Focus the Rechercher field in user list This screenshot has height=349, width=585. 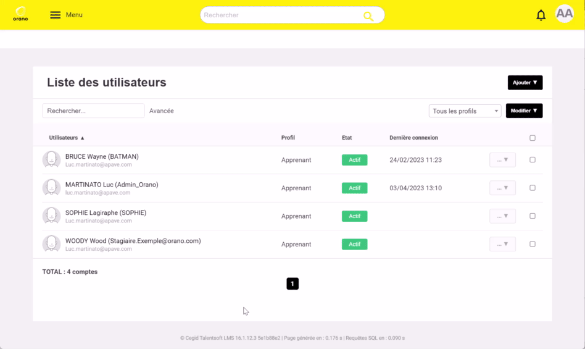pos(93,111)
